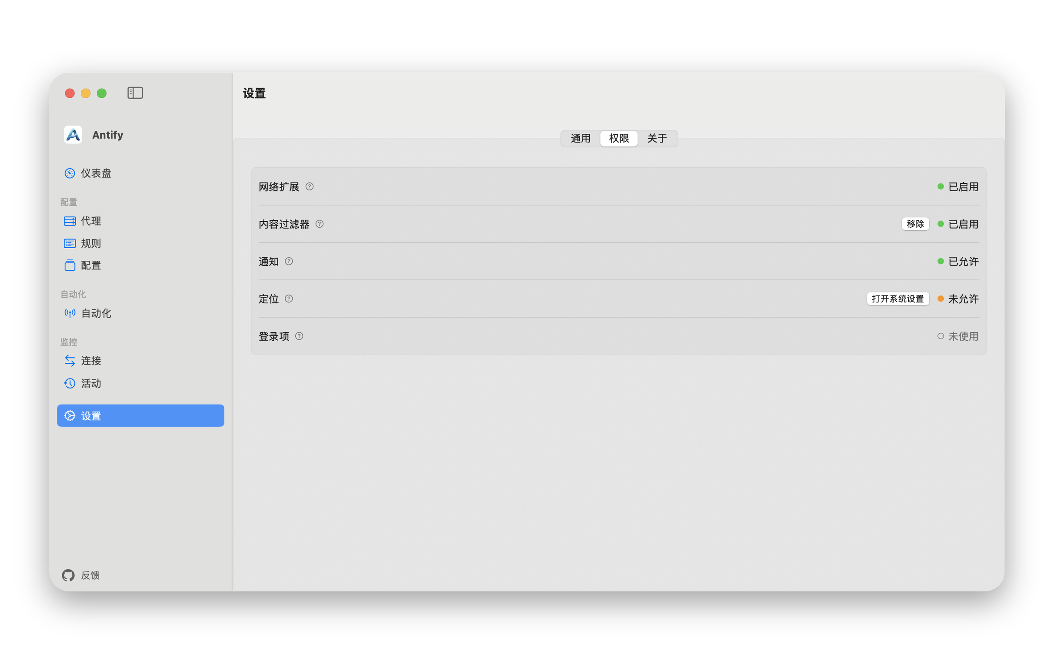
Task: Click the 已允许 status of 通知
Action: [958, 262]
